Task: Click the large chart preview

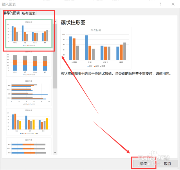Action: (96, 48)
